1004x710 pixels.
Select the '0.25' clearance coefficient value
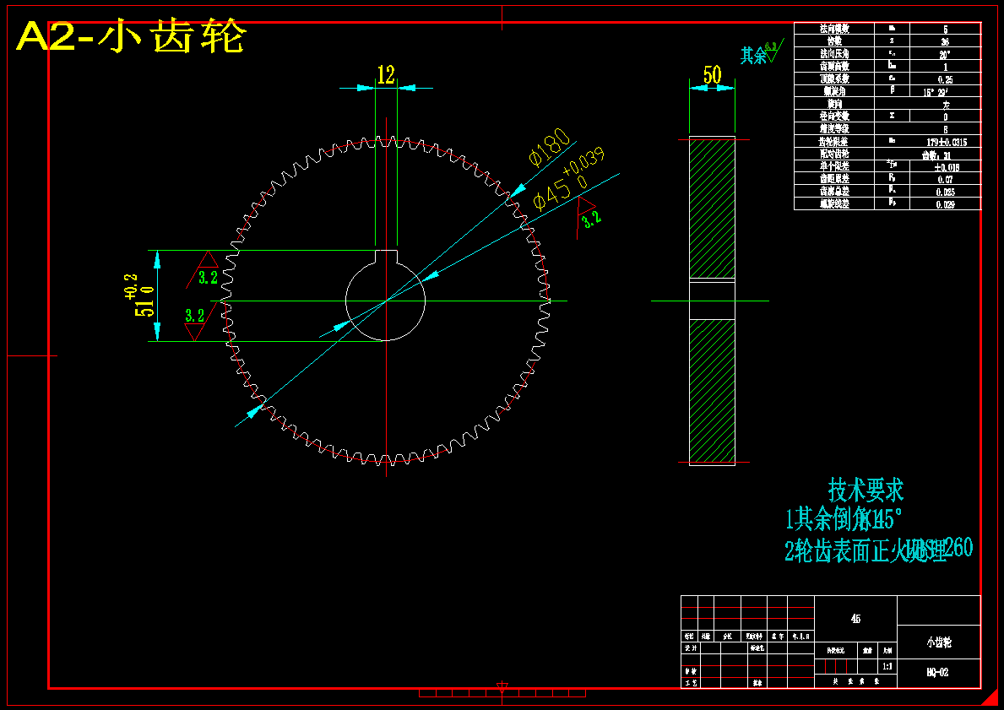[x=945, y=79]
